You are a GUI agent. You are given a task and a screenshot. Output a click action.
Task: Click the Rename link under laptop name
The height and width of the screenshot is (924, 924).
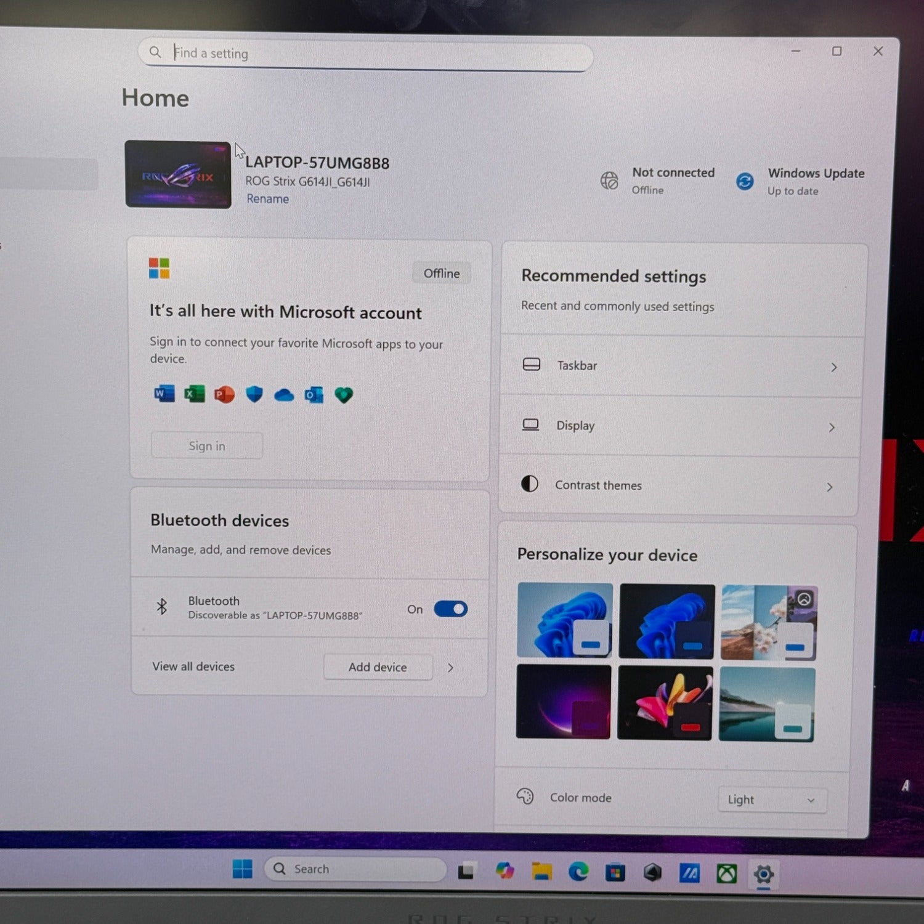coord(267,199)
